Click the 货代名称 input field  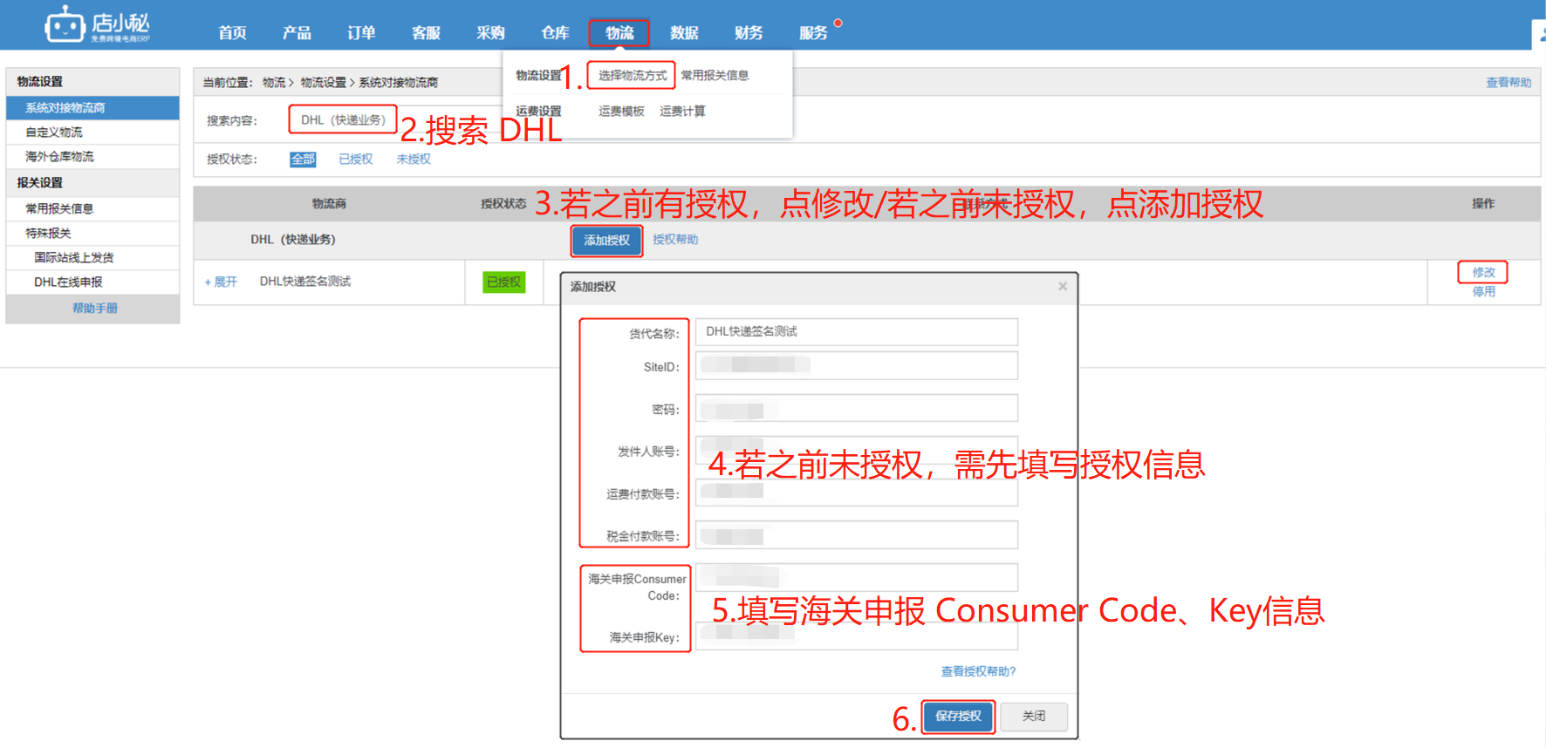coord(857,331)
